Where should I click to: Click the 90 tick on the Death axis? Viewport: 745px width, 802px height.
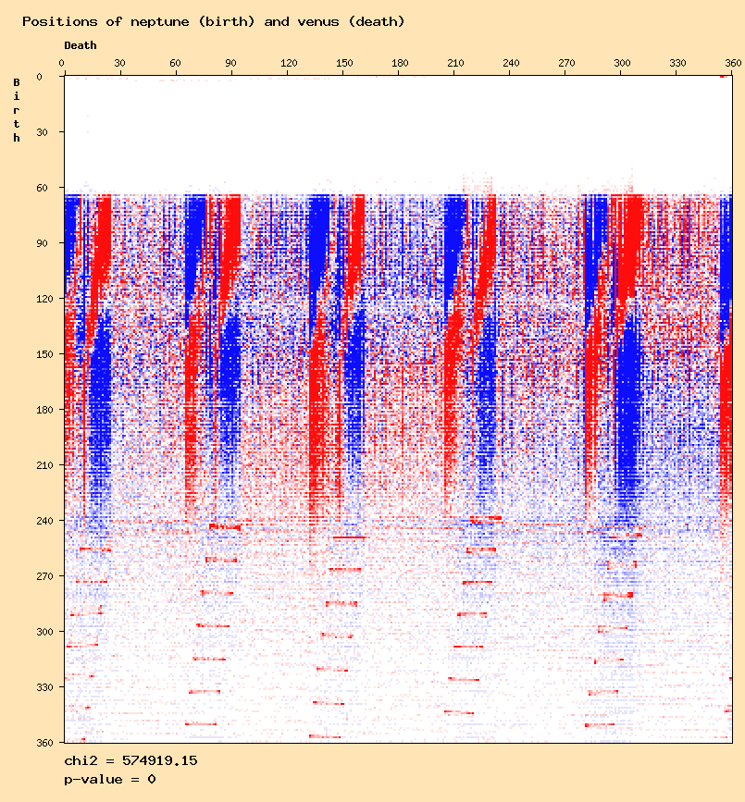(230, 63)
